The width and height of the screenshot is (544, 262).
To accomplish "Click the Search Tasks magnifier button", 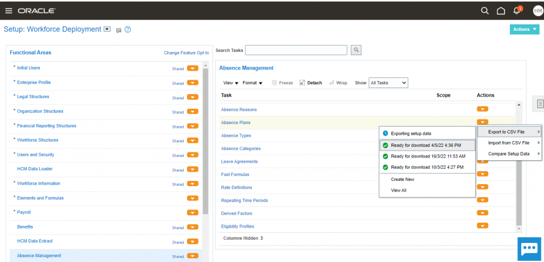I will coord(356,50).
